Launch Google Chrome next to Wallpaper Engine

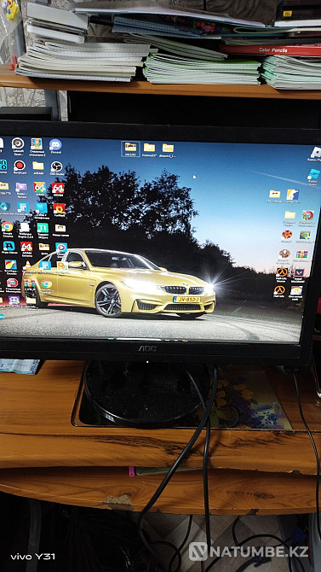[7, 228]
